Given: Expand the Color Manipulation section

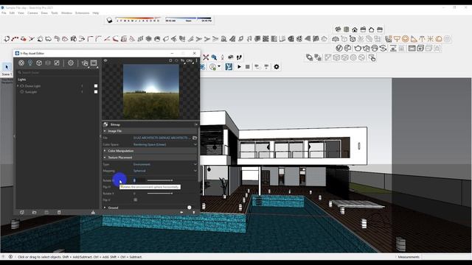Looking at the screenshot, I should 105,151.
